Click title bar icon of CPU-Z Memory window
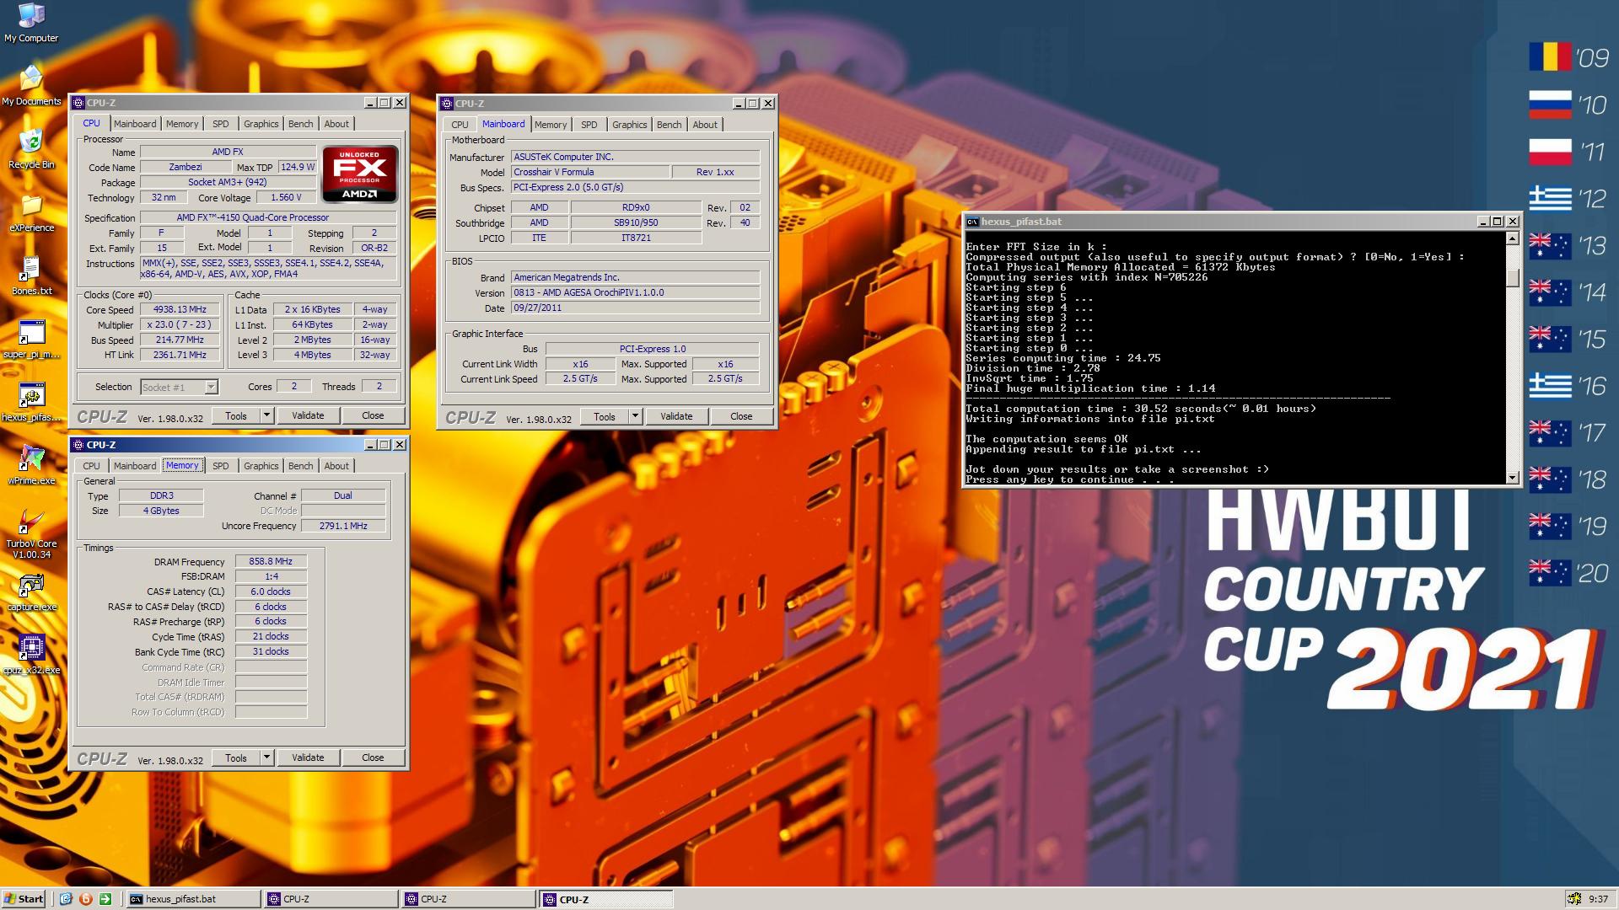This screenshot has height=910, width=1619. 78,445
